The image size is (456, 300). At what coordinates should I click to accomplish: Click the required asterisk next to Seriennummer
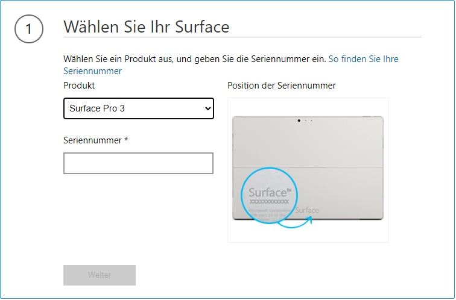(x=126, y=140)
